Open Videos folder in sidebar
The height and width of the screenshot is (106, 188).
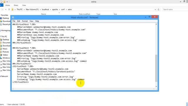5,55
